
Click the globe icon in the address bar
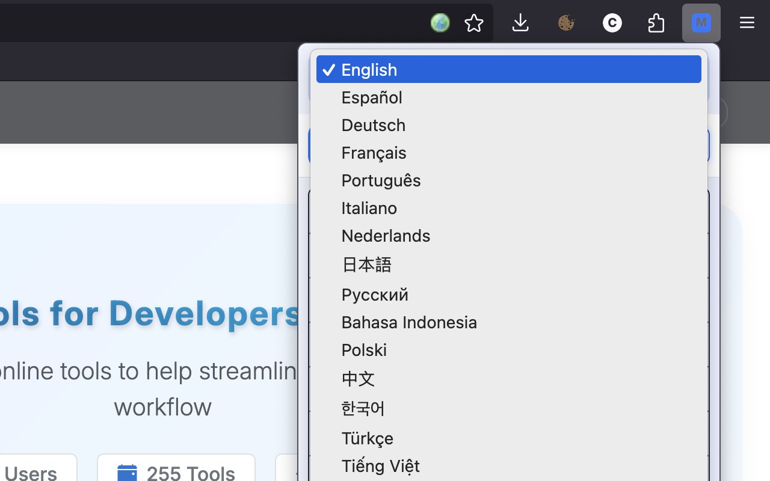pos(440,23)
